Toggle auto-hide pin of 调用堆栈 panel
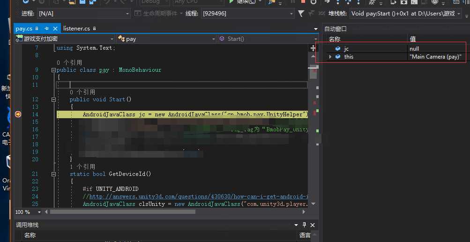Image resolution: width=470 pixels, height=242 pixels. coord(305,225)
